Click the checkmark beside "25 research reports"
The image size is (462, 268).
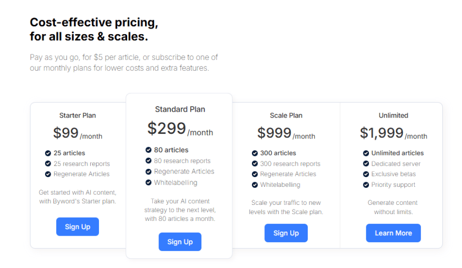click(48, 163)
